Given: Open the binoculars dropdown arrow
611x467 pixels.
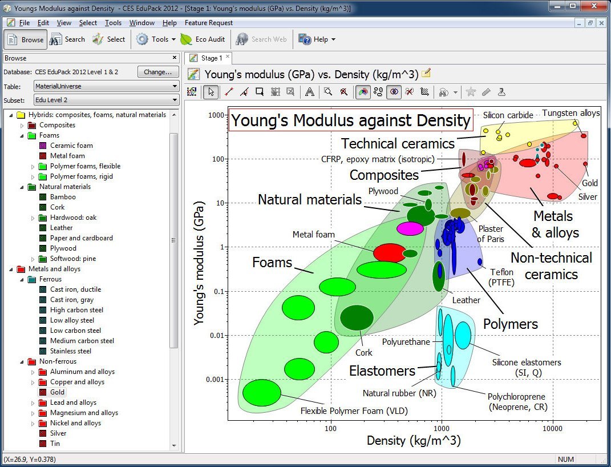Looking at the screenshot, I should (x=455, y=92).
